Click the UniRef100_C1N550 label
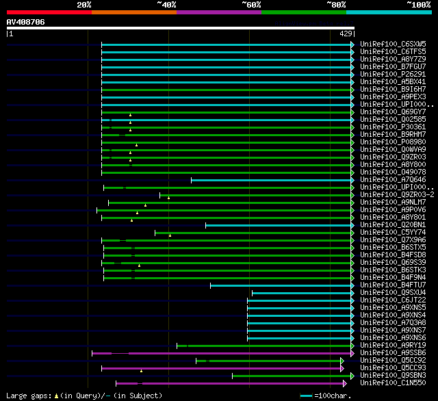This screenshot has width=438, height=401. click(393, 383)
